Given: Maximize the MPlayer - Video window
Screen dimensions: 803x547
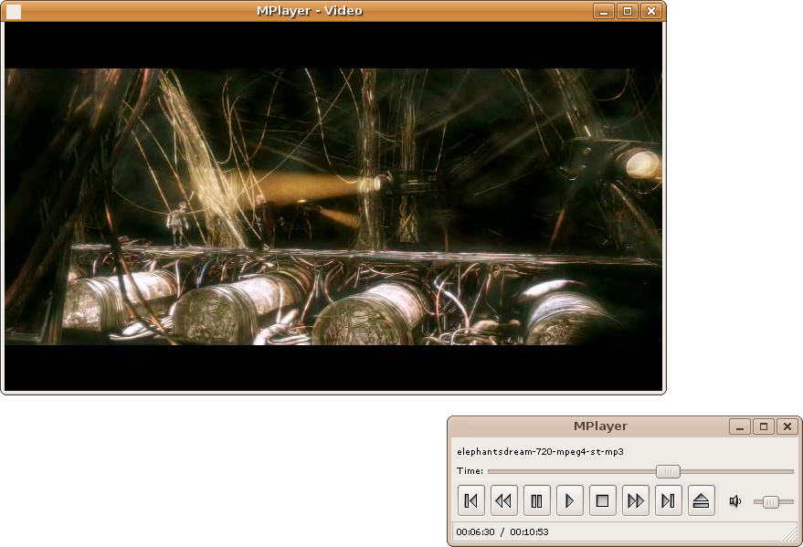Looking at the screenshot, I should (x=628, y=11).
